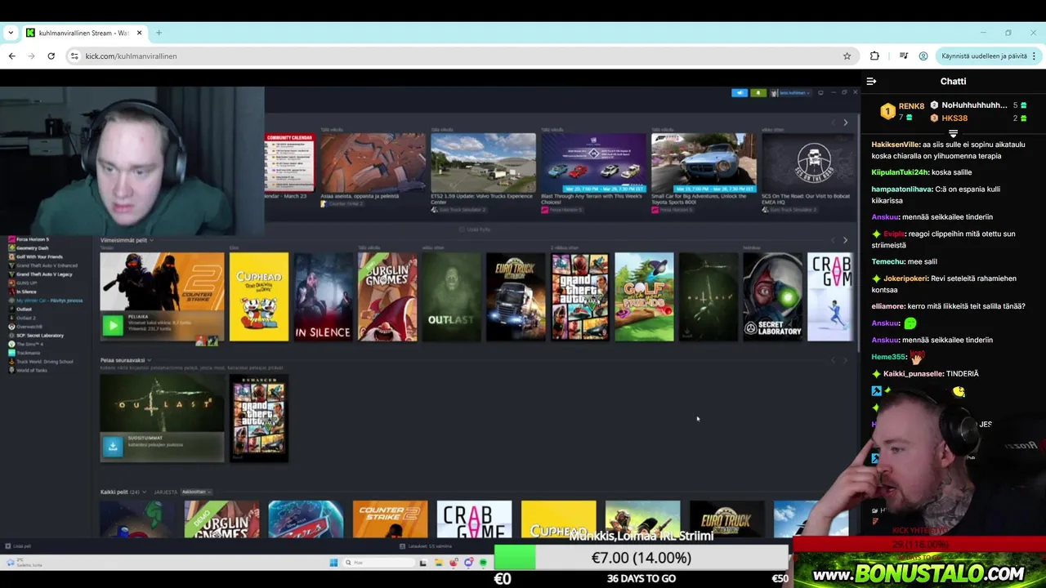Expand Kaikki pelit shelf options
This screenshot has height=588, width=1046.
(x=145, y=492)
